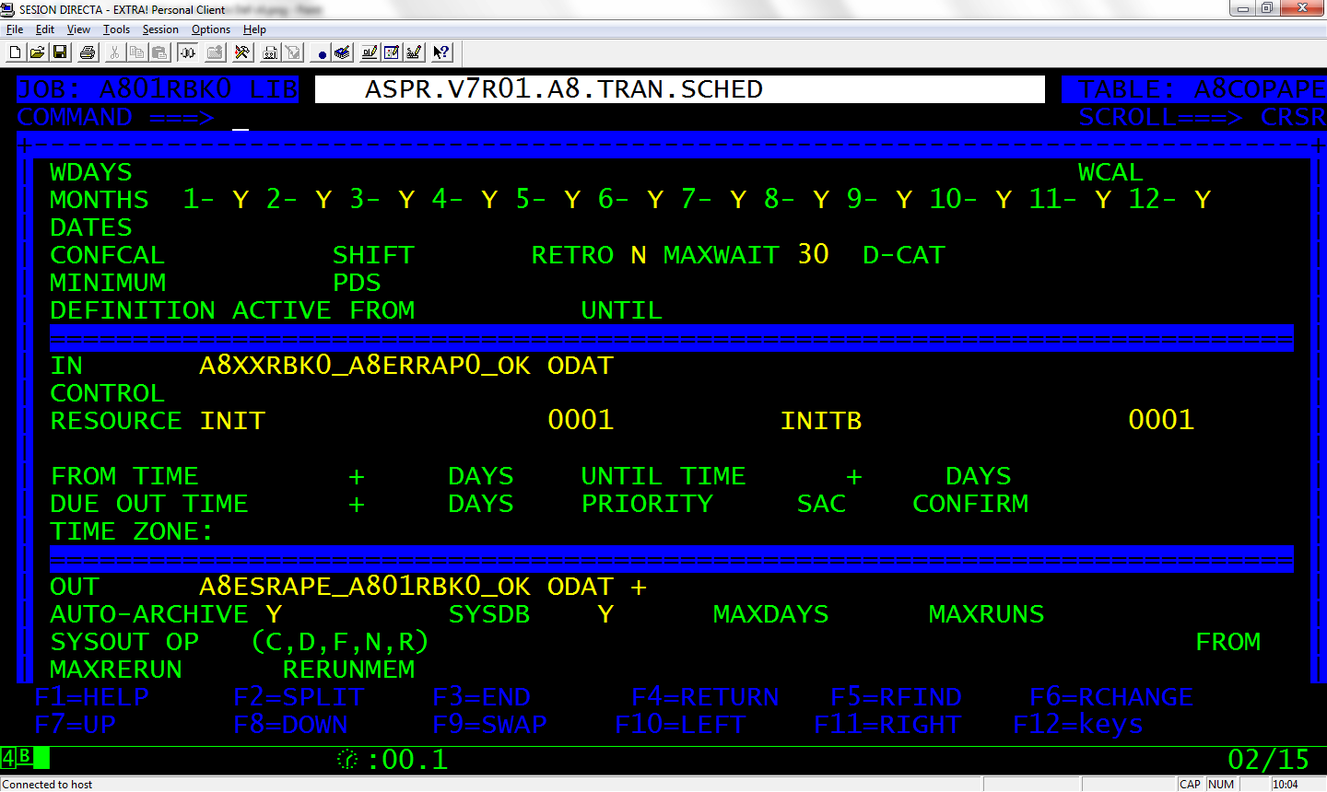Copy the selected screen text
1327x792 pixels.
coord(135,52)
